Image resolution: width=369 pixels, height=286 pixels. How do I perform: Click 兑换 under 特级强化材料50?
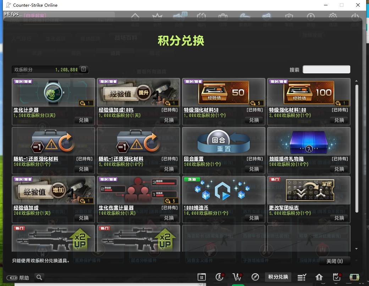(254, 120)
